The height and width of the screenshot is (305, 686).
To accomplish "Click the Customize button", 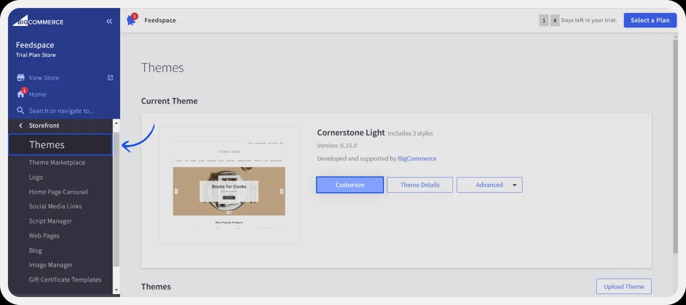I will coord(349,184).
